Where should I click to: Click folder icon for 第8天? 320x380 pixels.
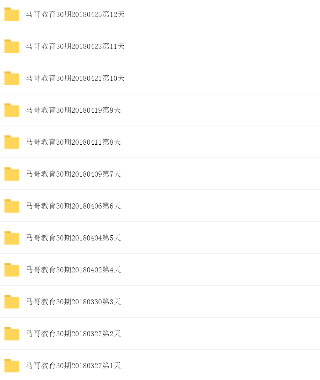click(11, 142)
